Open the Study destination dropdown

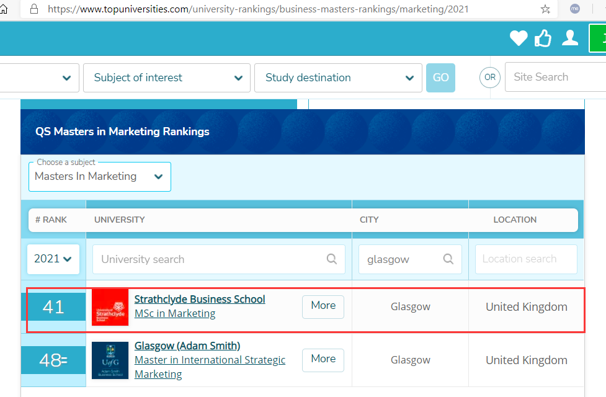coord(338,78)
